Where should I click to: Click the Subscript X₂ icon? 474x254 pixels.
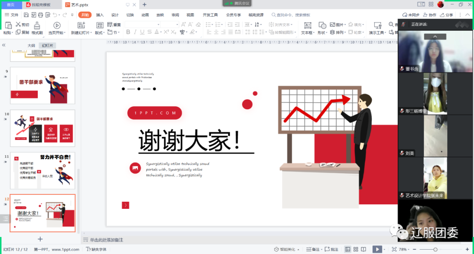point(173,32)
